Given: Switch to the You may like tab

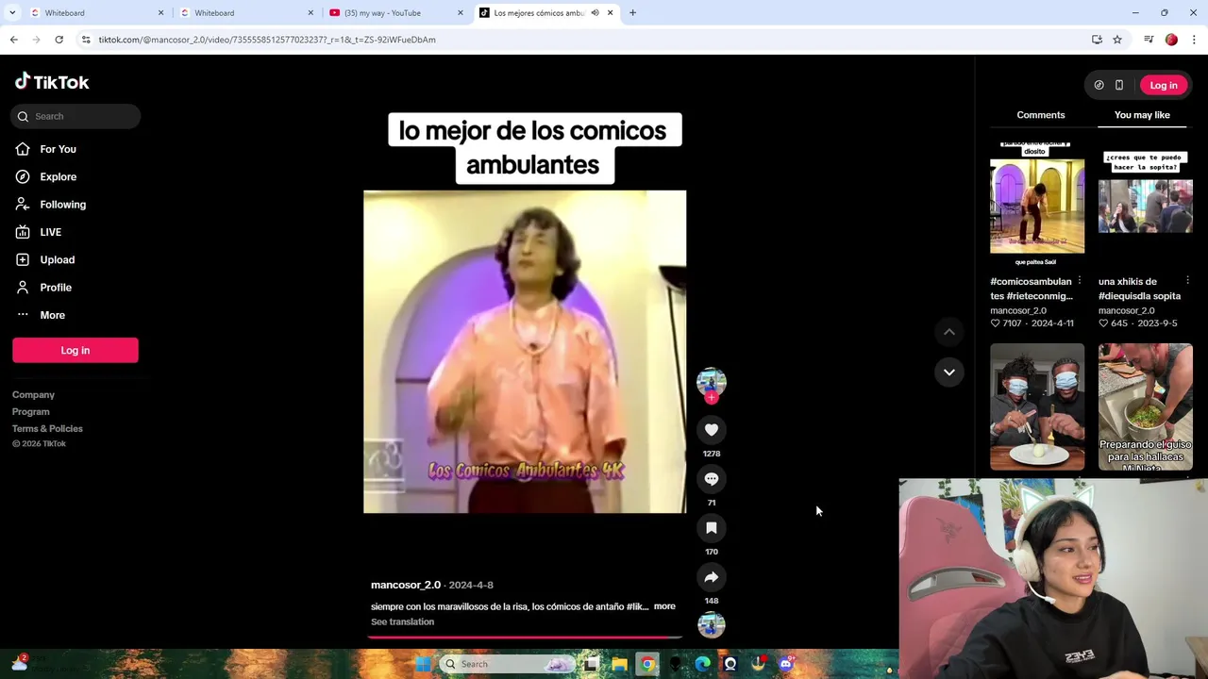Looking at the screenshot, I should pyautogui.click(x=1142, y=115).
